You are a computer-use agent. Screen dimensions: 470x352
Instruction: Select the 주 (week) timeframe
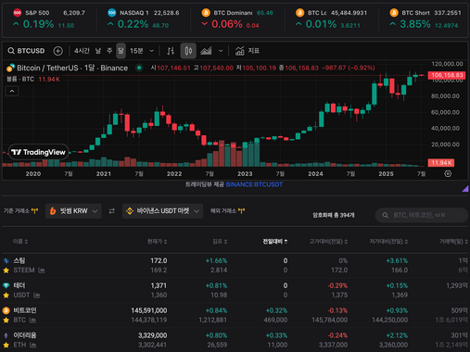(x=109, y=51)
